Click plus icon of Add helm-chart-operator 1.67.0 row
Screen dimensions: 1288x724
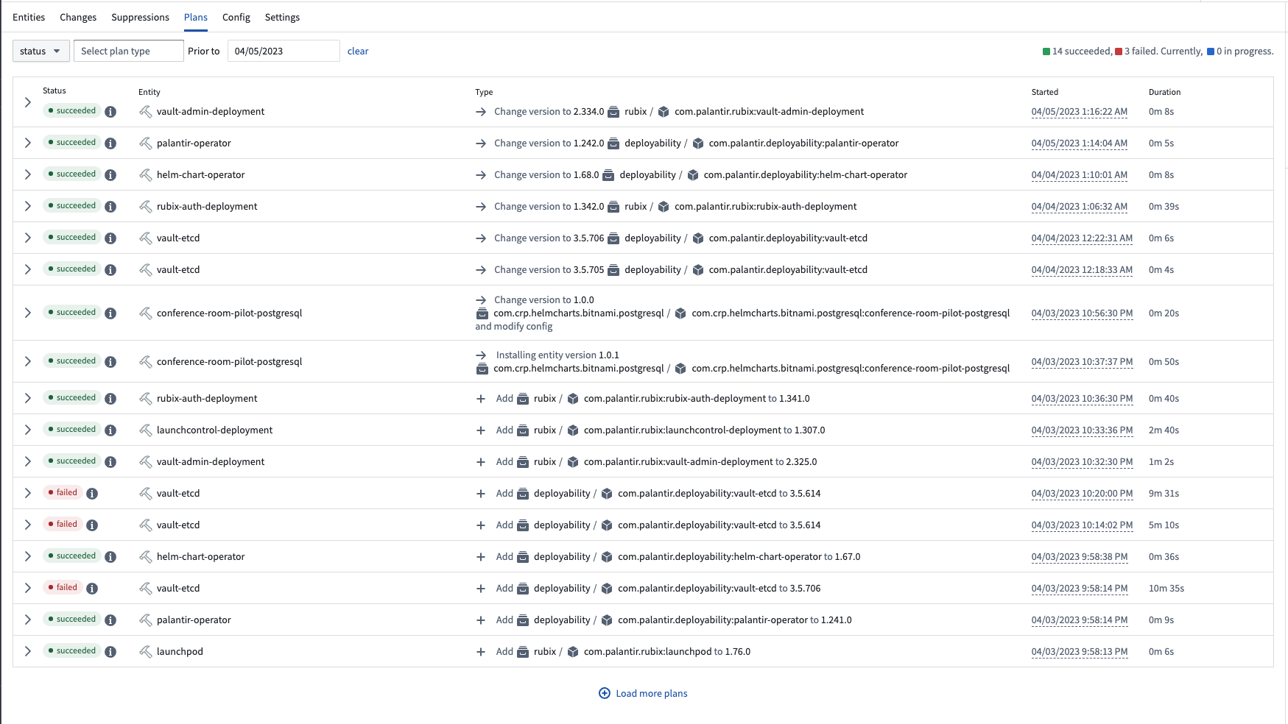pos(481,557)
